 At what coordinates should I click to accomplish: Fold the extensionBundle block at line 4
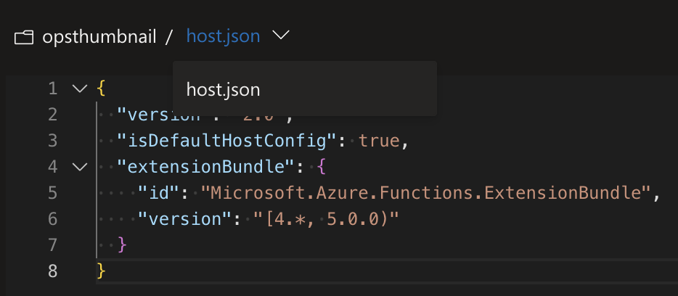point(80,167)
